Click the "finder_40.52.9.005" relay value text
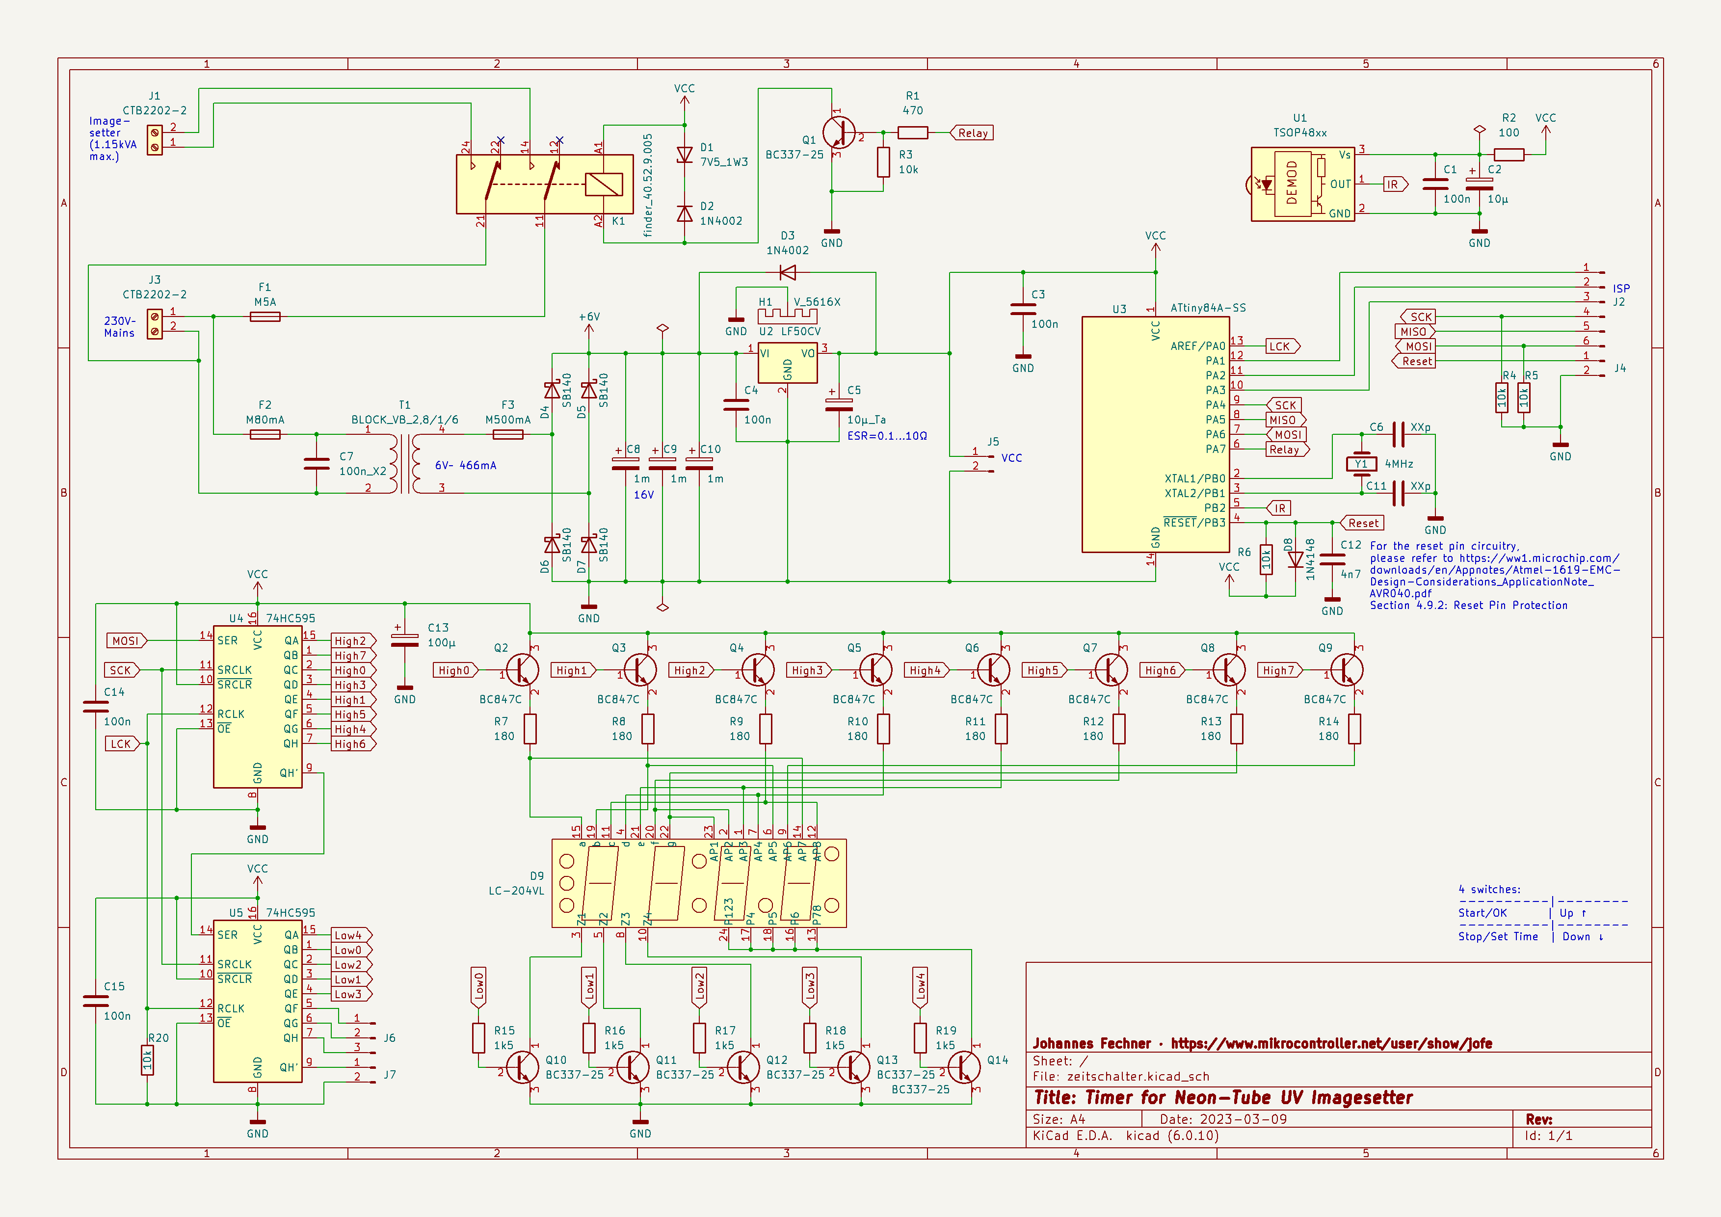 pyautogui.click(x=648, y=185)
